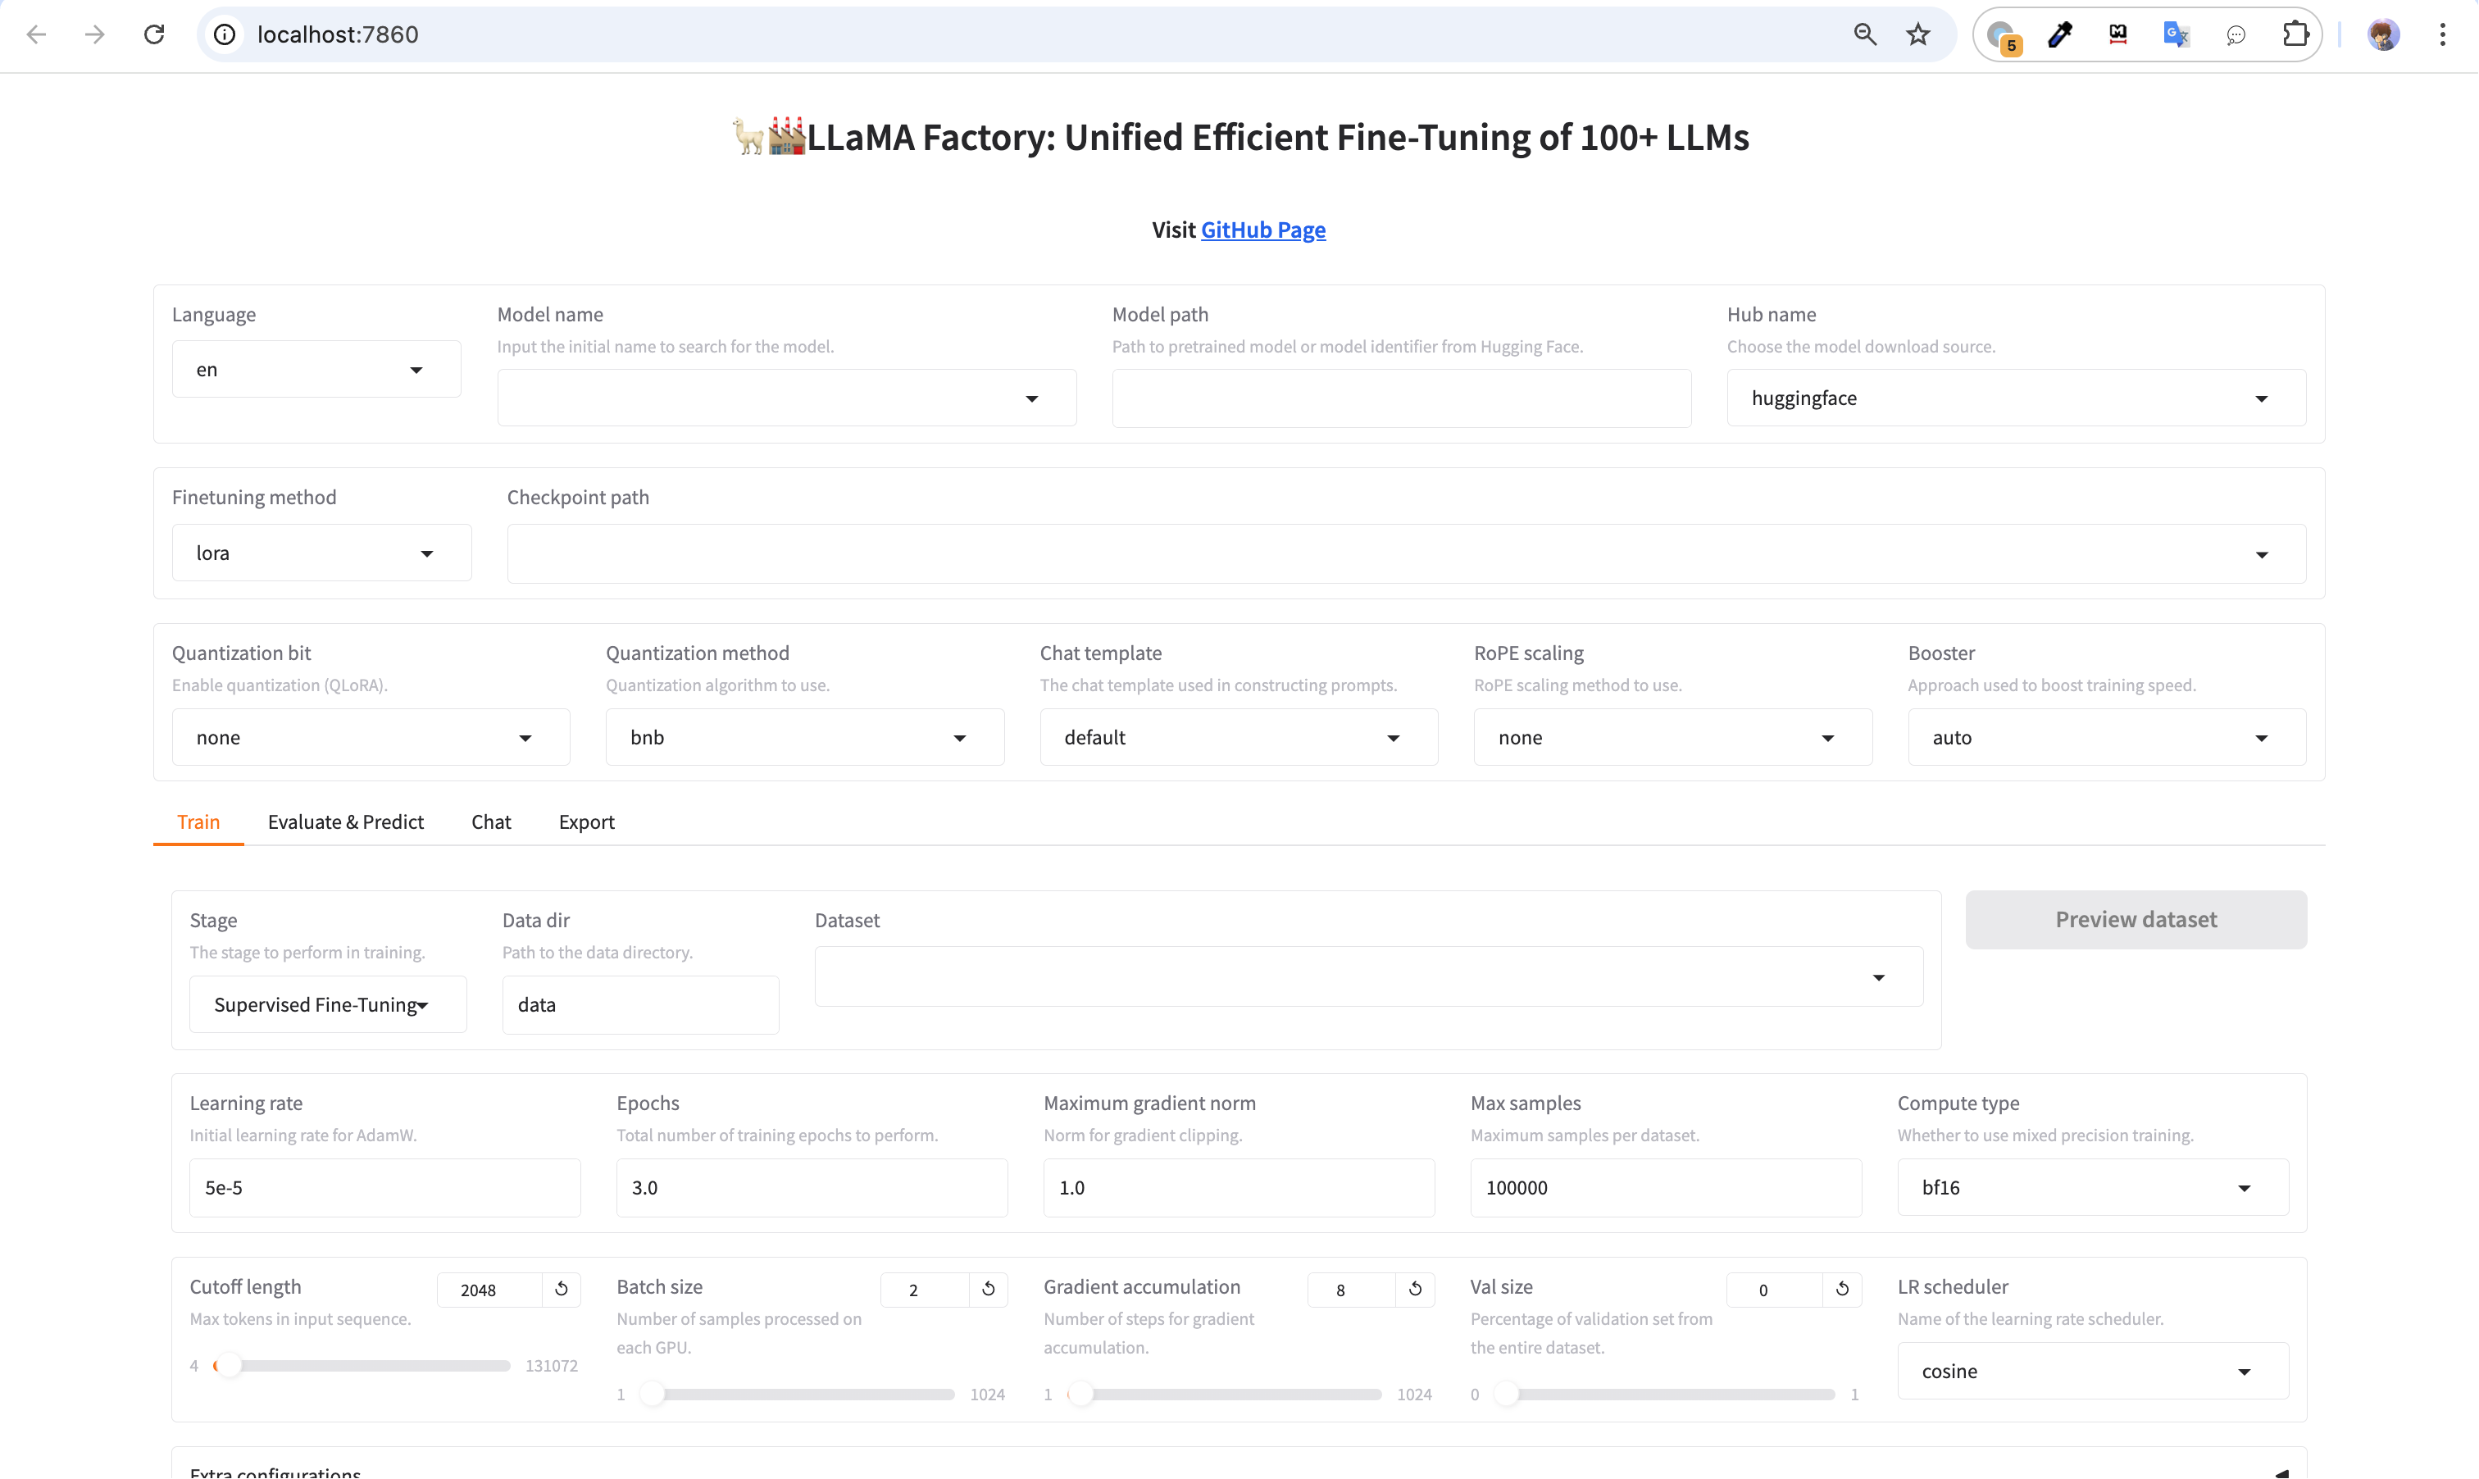Open the Quantization bit dropdown
2479x1479 pixels.
(x=371, y=738)
